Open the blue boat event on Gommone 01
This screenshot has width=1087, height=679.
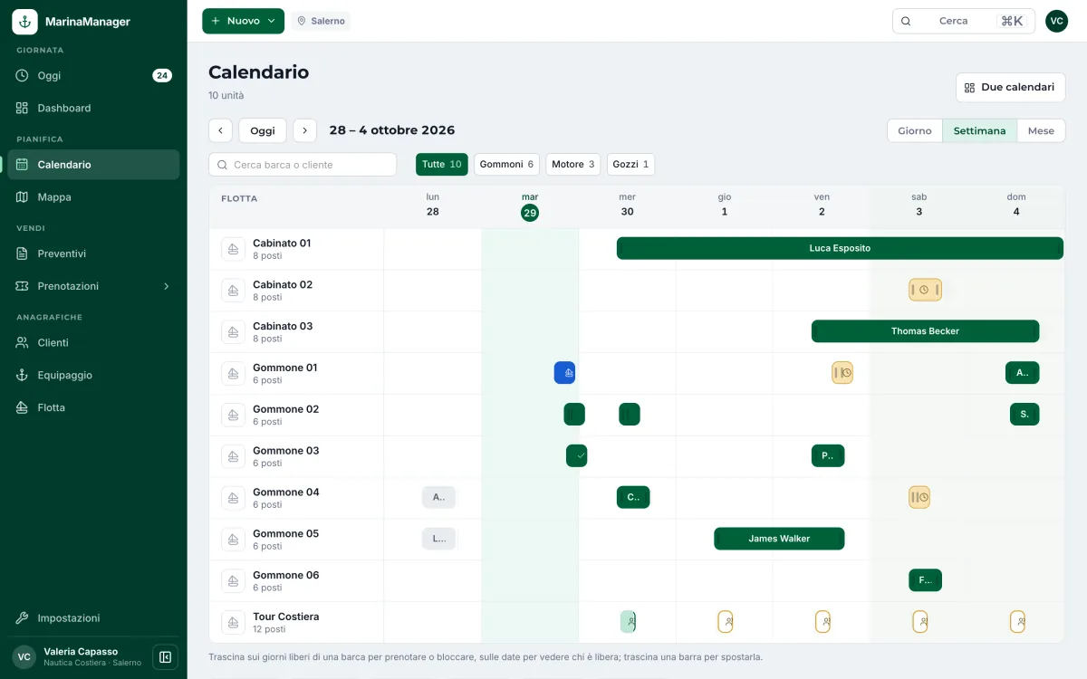[564, 373]
